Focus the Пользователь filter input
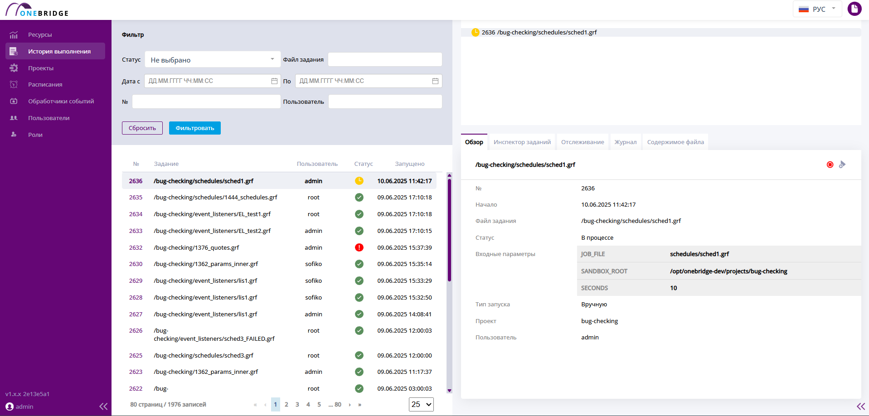The height and width of the screenshot is (416, 869). click(x=385, y=102)
